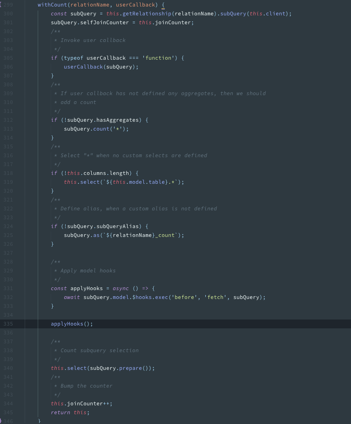
Task: Click line number 340 in gutter
Action: [x=8, y=368]
